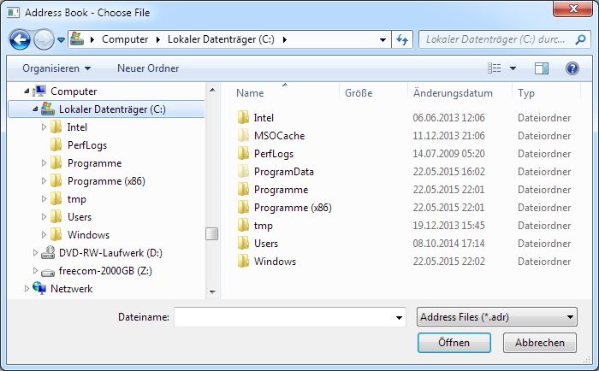Select ProgramData folder in file list

[x=284, y=171]
